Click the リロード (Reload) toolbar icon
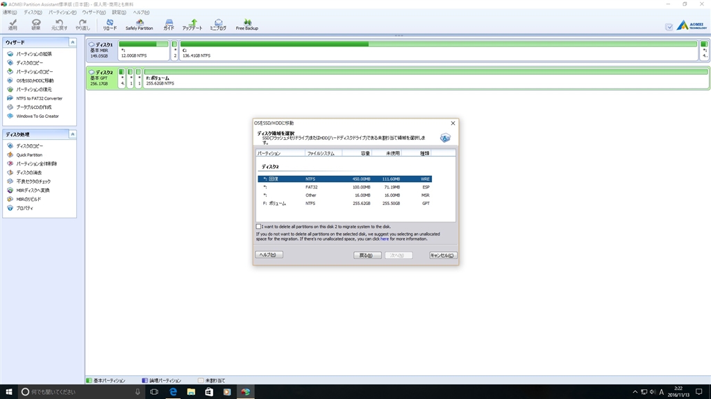The image size is (711, 399). pyautogui.click(x=110, y=24)
